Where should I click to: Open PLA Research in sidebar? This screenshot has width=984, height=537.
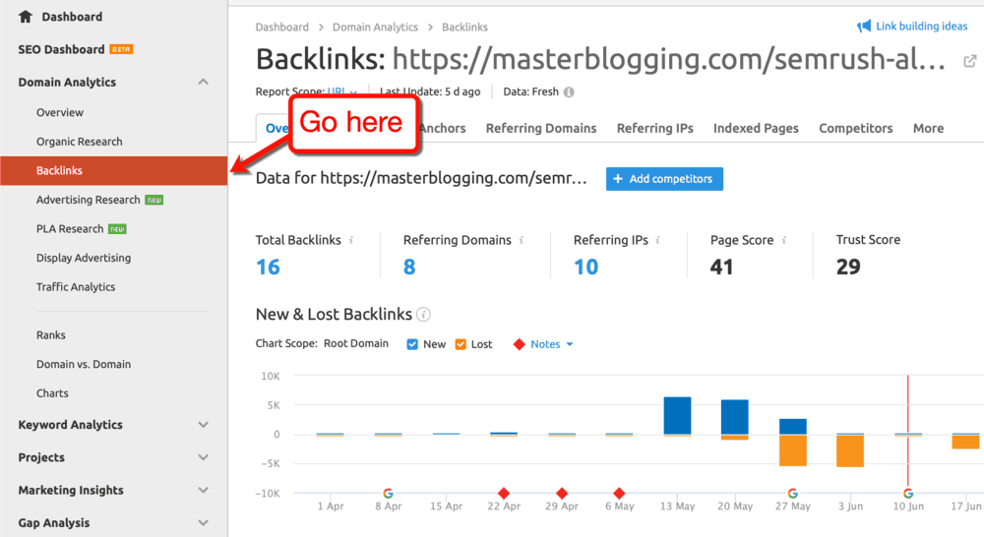click(70, 229)
